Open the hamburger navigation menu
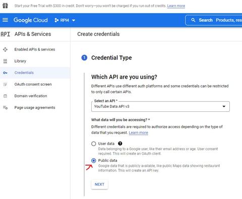242x199 pixels. [5, 20]
